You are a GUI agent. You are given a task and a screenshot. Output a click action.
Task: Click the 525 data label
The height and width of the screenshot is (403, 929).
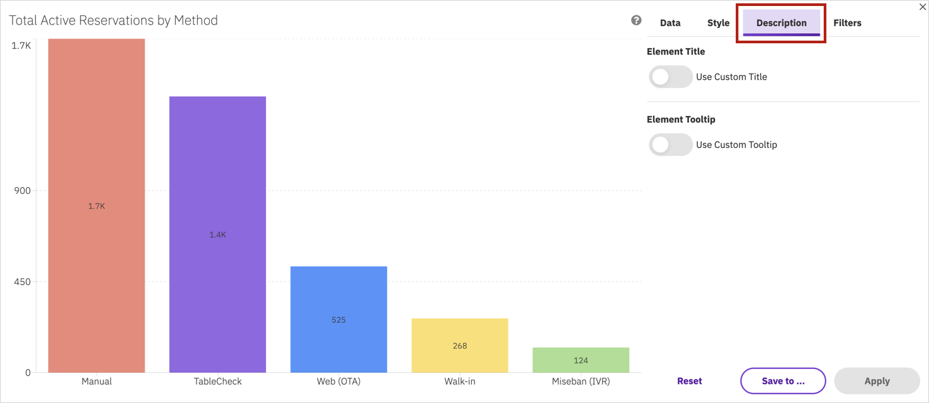339,320
